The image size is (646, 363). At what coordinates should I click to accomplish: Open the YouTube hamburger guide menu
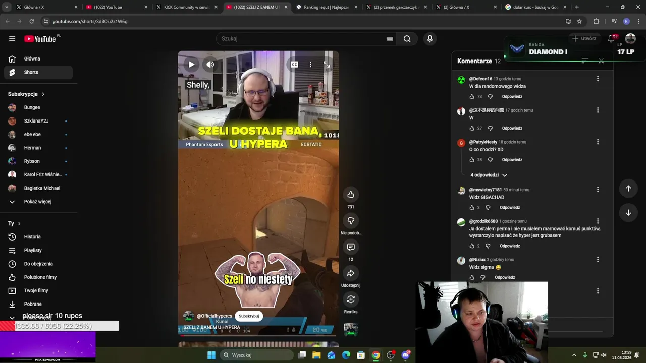[x=12, y=39]
